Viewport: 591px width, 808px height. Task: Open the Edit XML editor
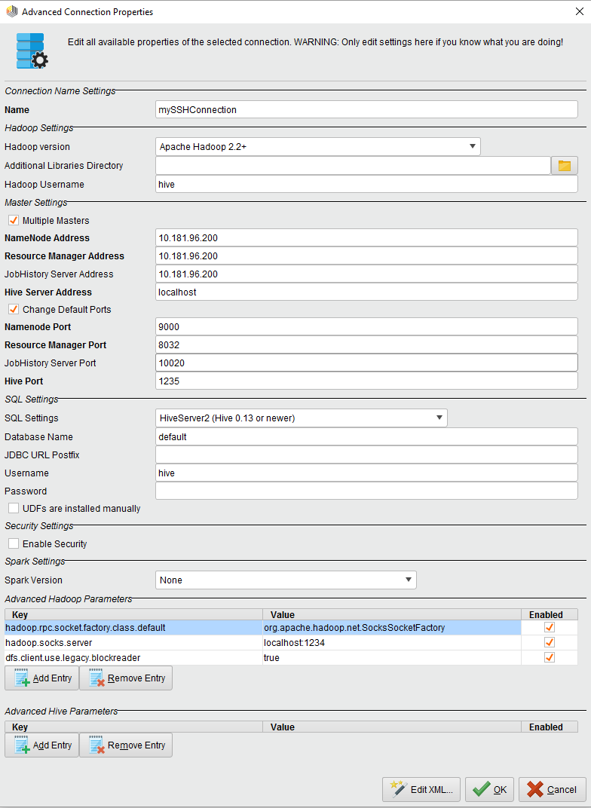point(421,790)
